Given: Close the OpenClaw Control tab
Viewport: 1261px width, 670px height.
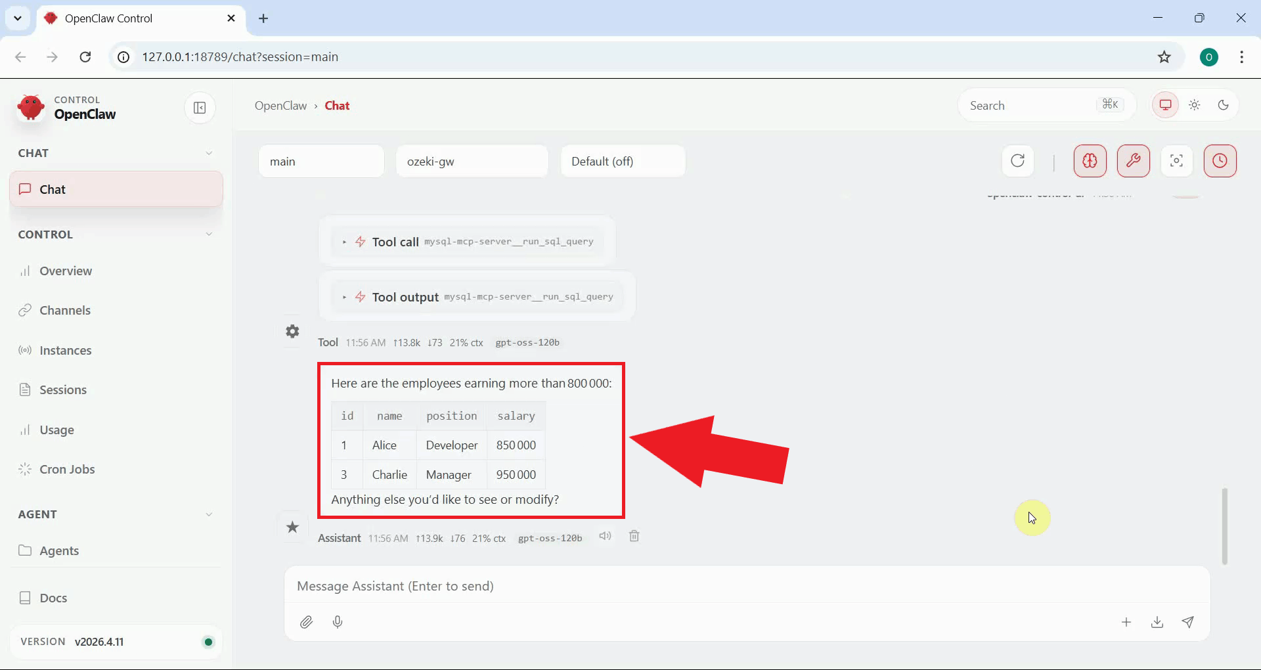Looking at the screenshot, I should 231,18.
